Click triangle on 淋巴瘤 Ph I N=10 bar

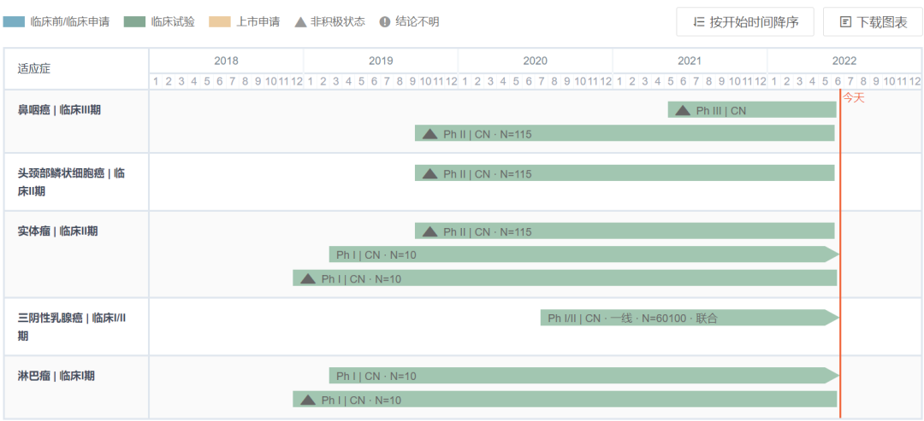click(x=308, y=400)
